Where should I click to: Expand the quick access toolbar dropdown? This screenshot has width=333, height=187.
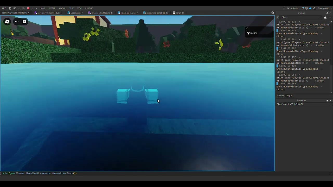click(36, 8)
